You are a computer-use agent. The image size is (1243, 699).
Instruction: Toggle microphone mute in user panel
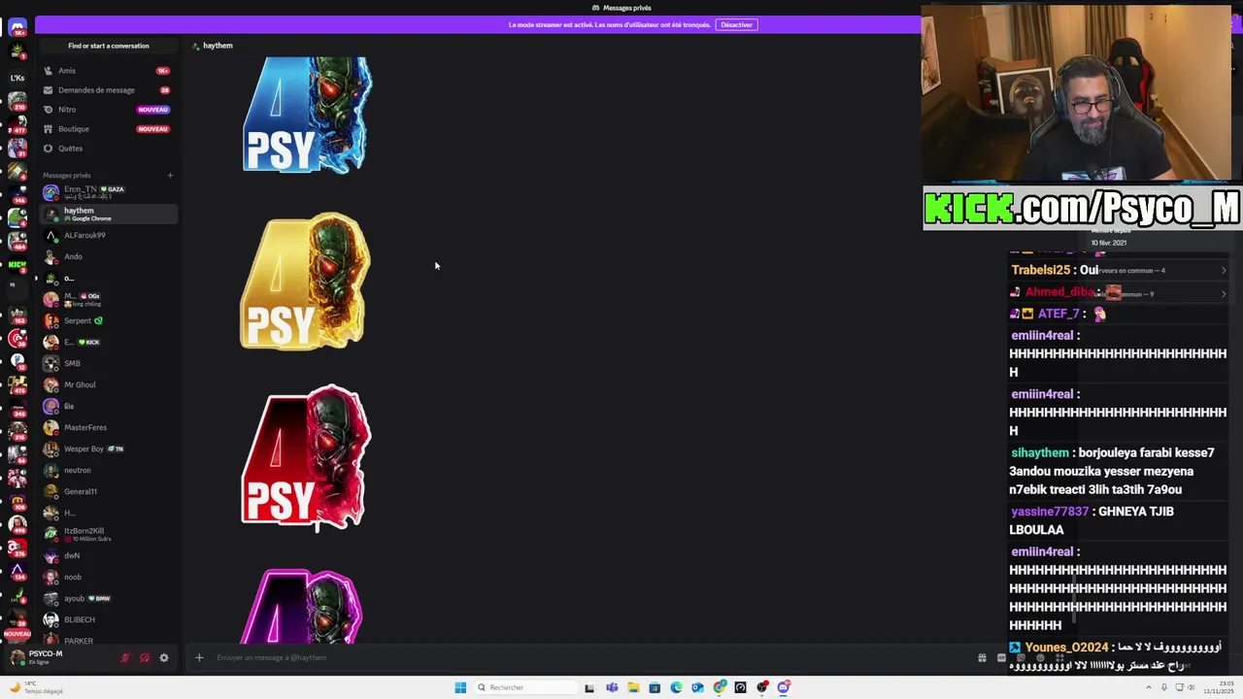(125, 657)
